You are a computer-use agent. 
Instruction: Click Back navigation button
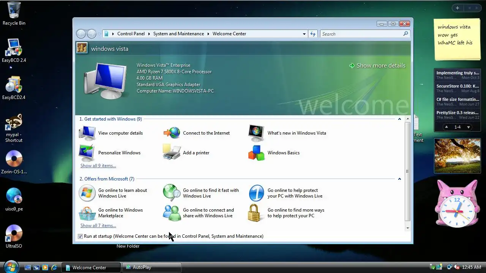coord(81,34)
